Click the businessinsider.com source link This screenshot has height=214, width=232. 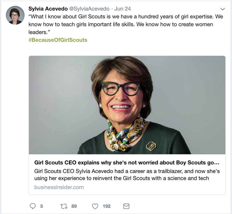(x=59, y=187)
